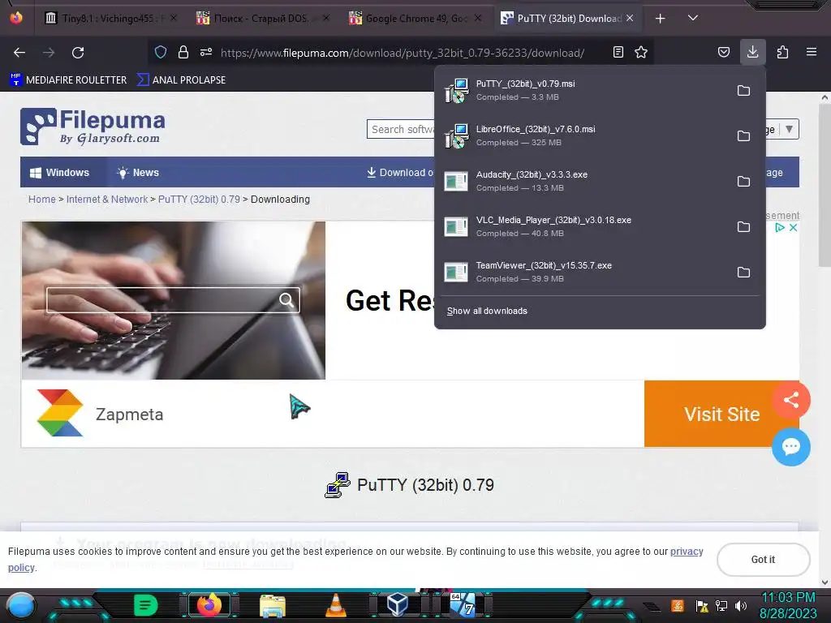
Task: Click the Download menu item in the nav bar
Action: 401,173
